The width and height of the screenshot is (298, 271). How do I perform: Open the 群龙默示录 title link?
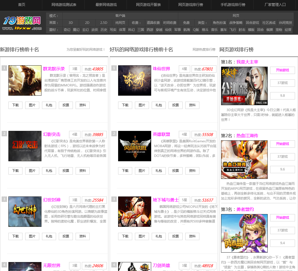54,69
